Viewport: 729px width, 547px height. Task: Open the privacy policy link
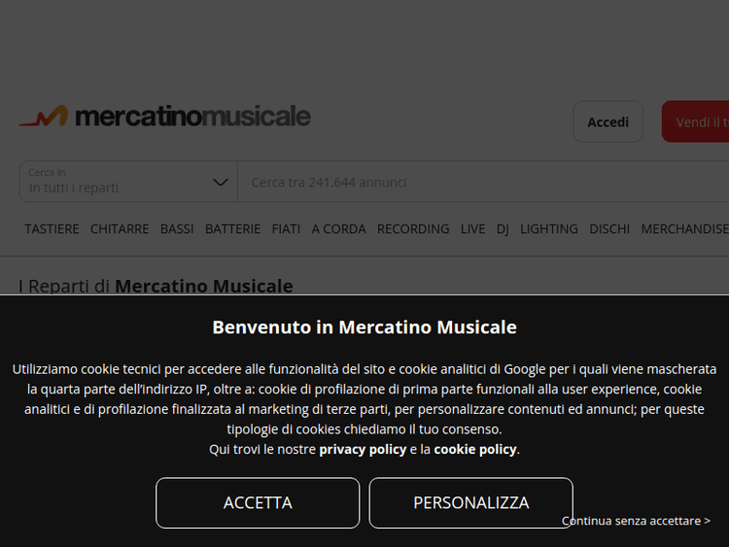pyautogui.click(x=363, y=450)
